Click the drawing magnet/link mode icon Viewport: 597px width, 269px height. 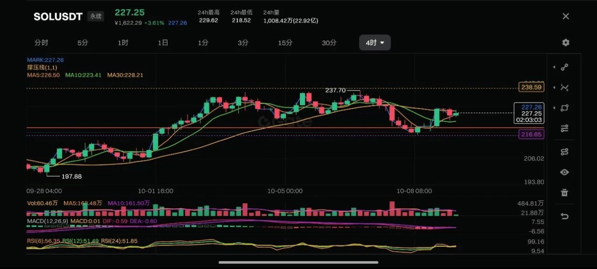(x=565, y=152)
